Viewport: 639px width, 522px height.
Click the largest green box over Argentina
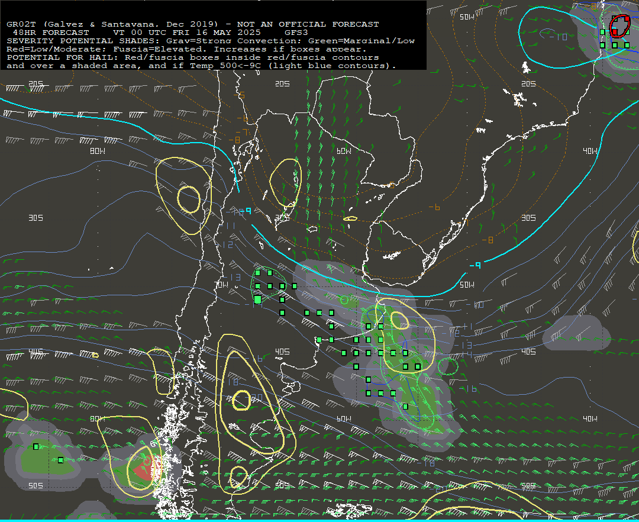tap(257, 300)
